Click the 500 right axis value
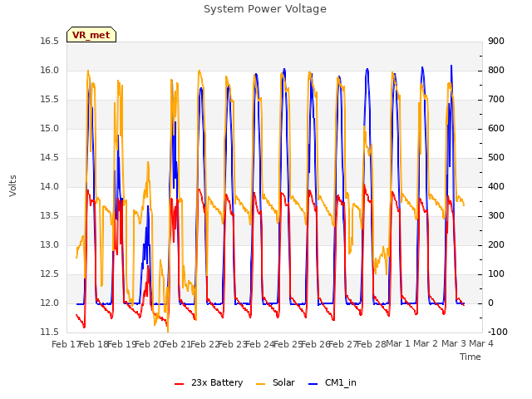 click(496, 158)
